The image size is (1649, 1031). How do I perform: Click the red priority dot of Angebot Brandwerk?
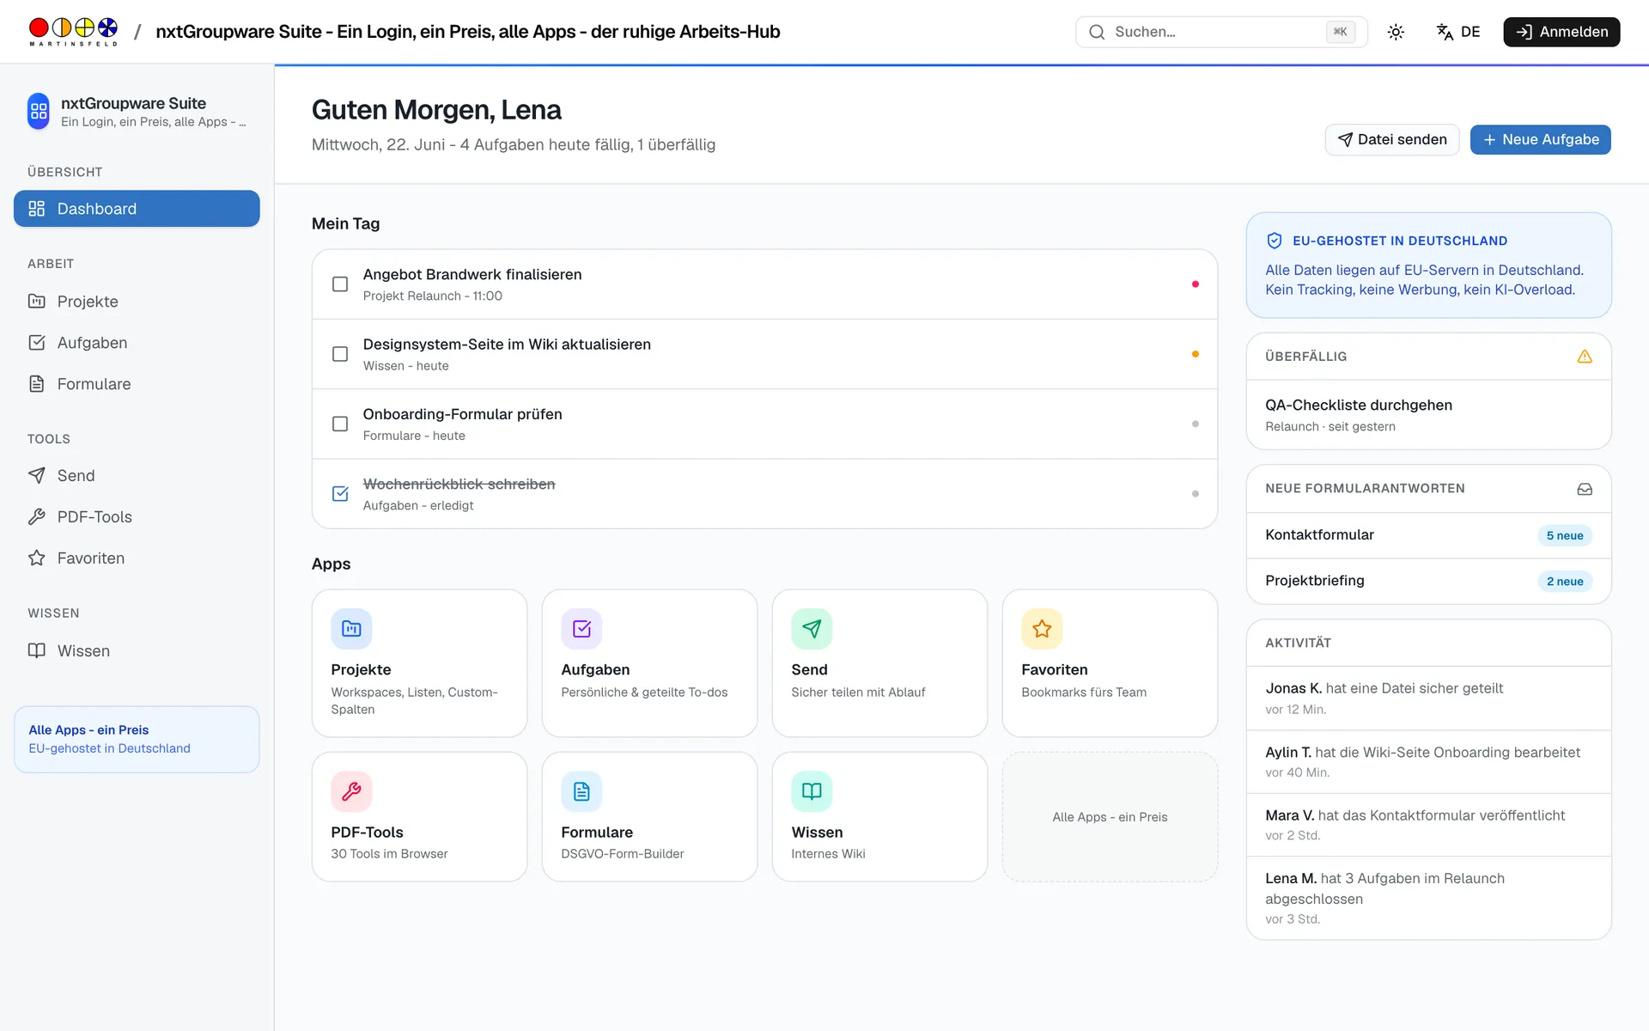(1196, 284)
